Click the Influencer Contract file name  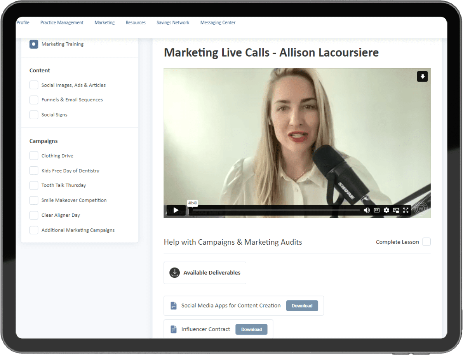(205, 329)
